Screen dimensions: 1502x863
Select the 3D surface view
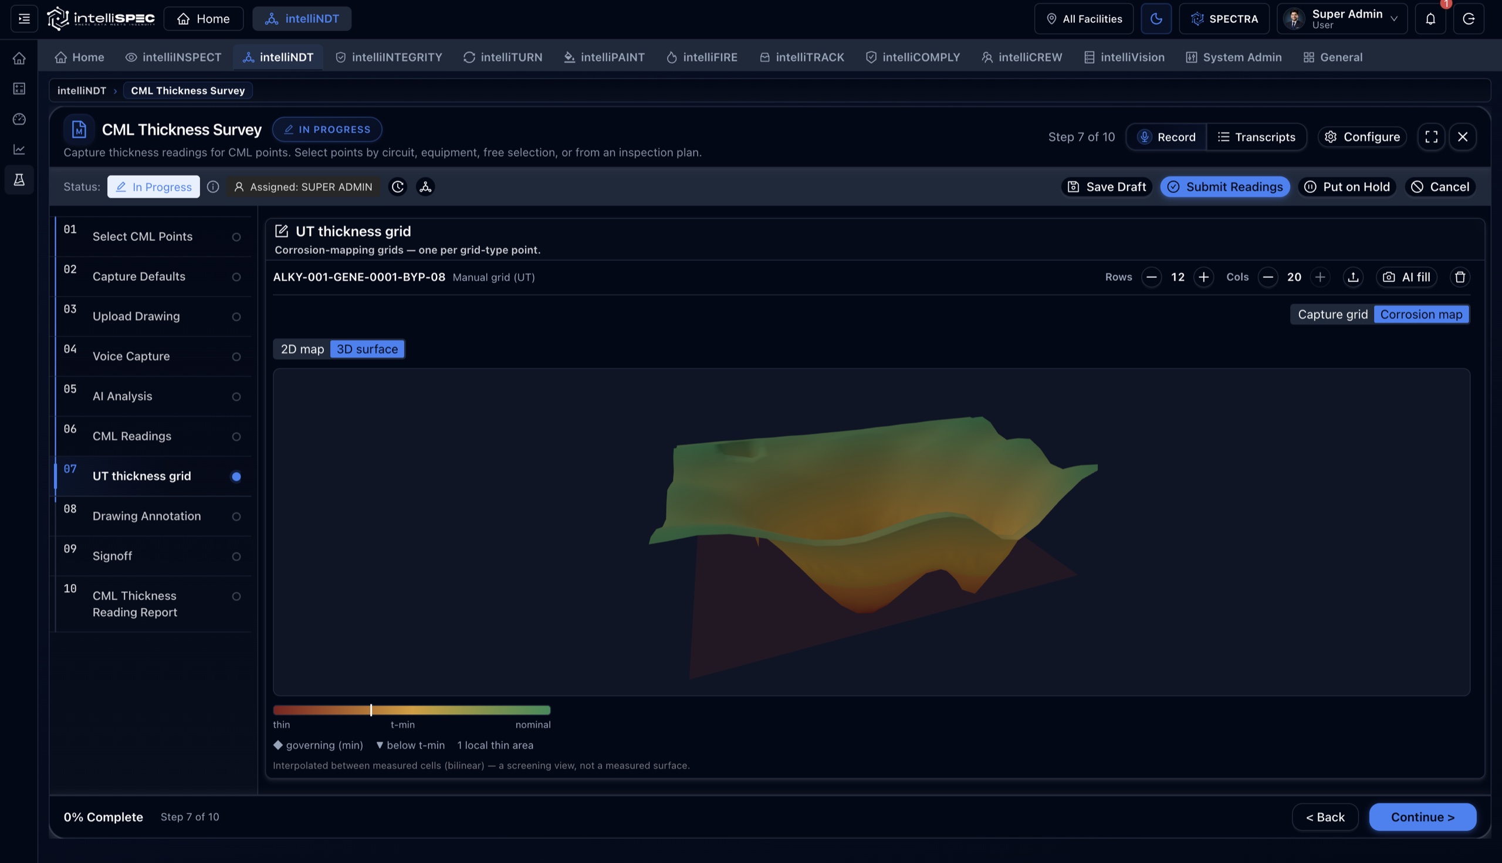[367, 349]
